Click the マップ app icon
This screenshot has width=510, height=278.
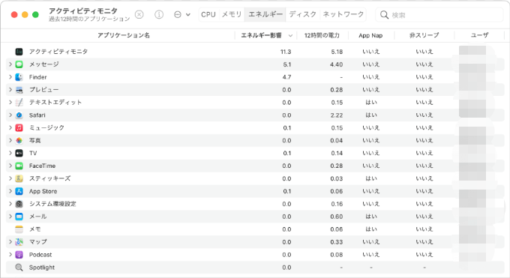tap(19, 242)
